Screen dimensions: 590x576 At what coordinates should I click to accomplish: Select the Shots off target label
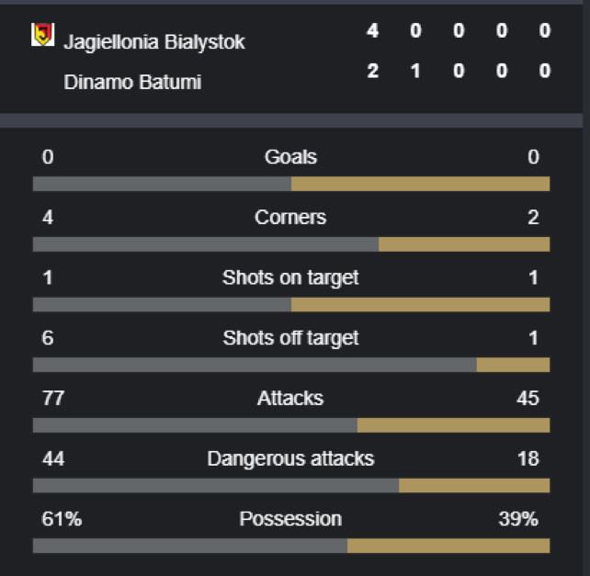(290, 338)
